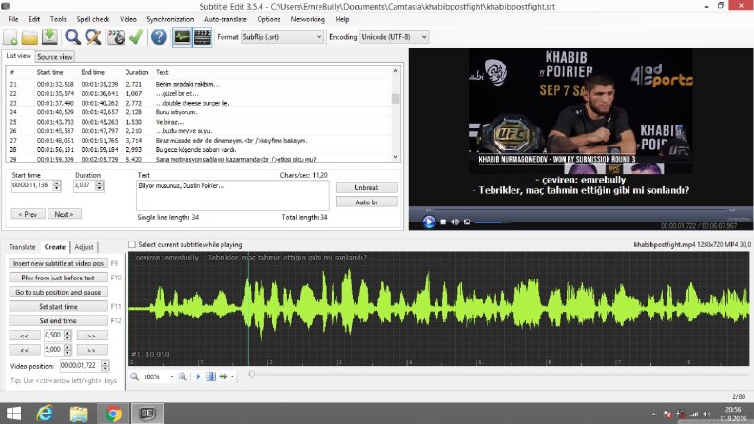Click the waveform film-strip icon

pos(211,376)
